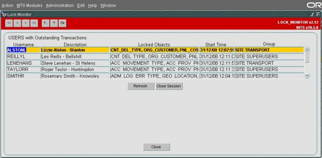The width and height of the screenshot is (322, 158).
Task: Click the '?..' enter query toolbar button
Action: (45, 23)
